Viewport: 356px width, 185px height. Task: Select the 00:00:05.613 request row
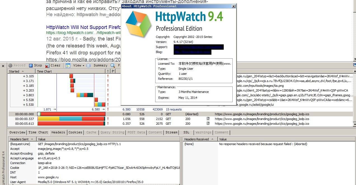(x=181, y=124)
